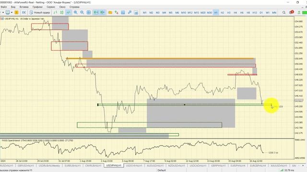
Task: Switch chart to bar chart type
Action: pyautogui.click(x=55, y=12)
